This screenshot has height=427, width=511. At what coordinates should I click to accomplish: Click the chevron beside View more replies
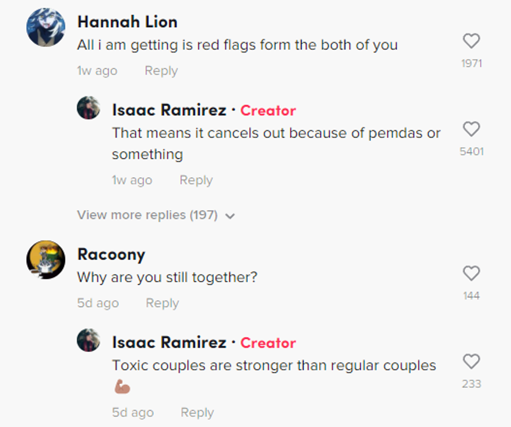pyautogui.click(x=230, y=216)
